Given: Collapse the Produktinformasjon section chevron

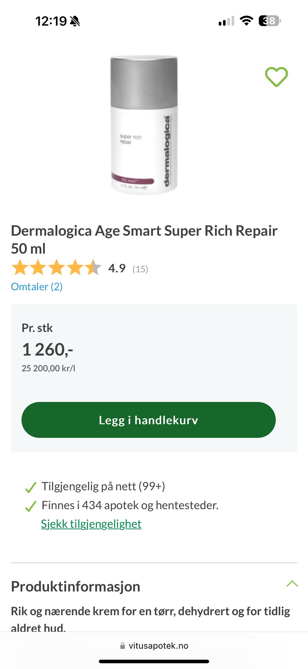Looking at the screenshot, I should tap(292, 584).
